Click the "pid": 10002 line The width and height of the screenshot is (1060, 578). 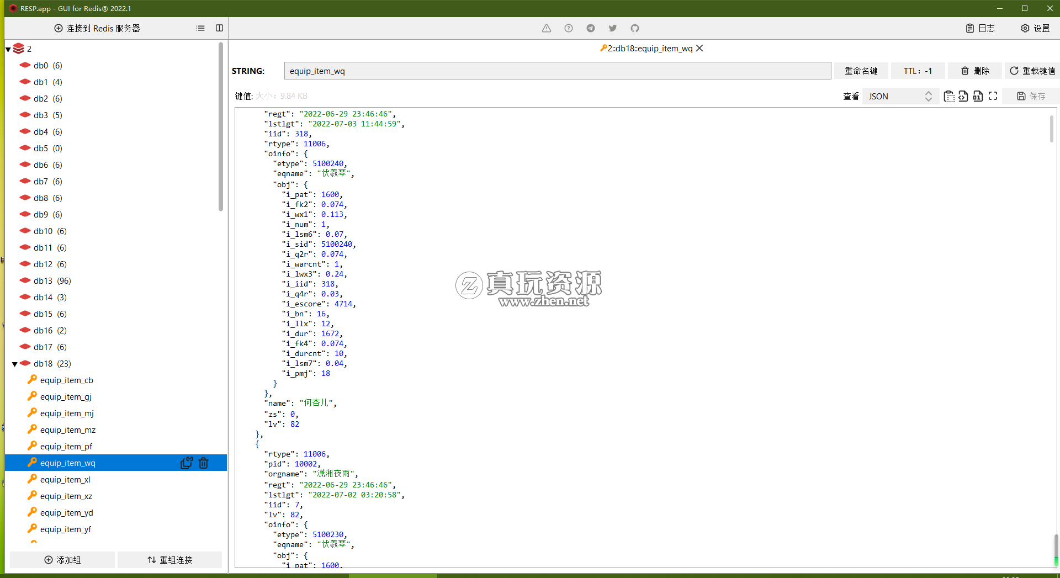pos(291,464)
